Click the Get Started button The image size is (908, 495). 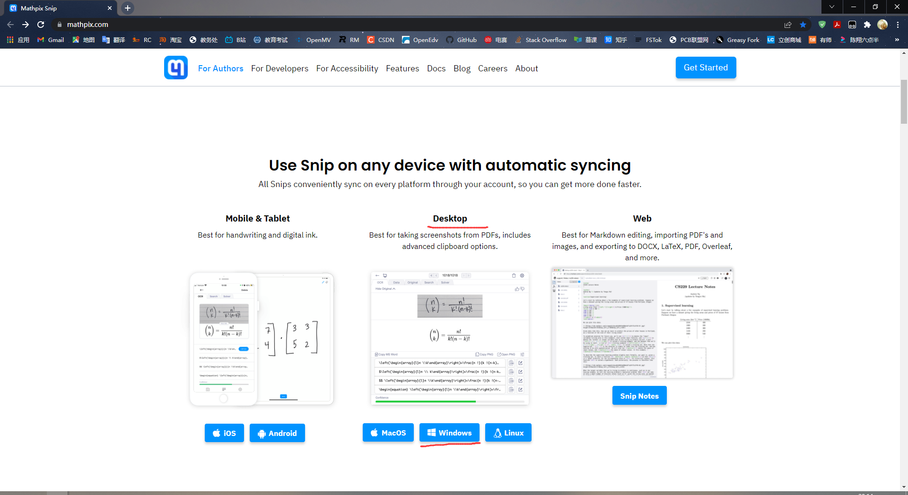[706, 68]
